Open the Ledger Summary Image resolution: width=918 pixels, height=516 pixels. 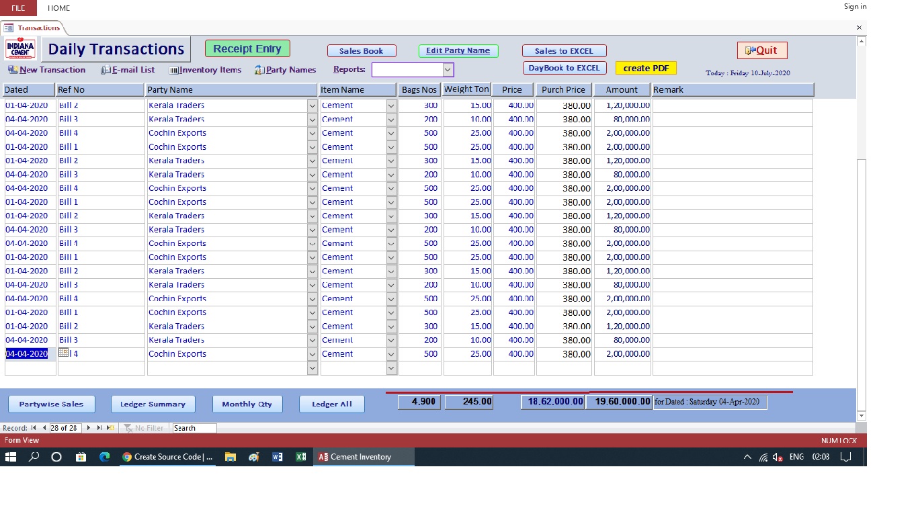click(x=153, y=404)
